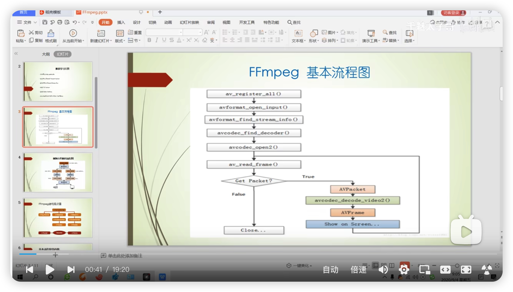The image size is (513, 292).
Task: Open the 特色功能 ribbon tab
Action: [271, 22]
